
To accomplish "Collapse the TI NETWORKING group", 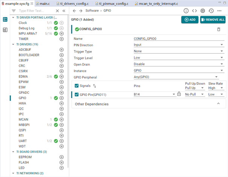I will (13, 173).
